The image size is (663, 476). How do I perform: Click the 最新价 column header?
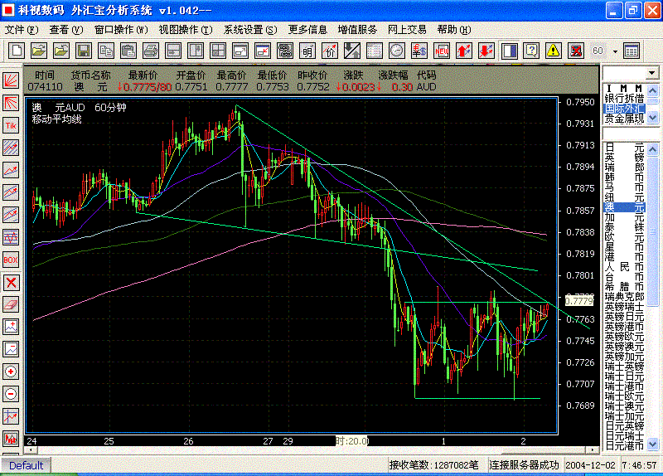pos(143,75)
